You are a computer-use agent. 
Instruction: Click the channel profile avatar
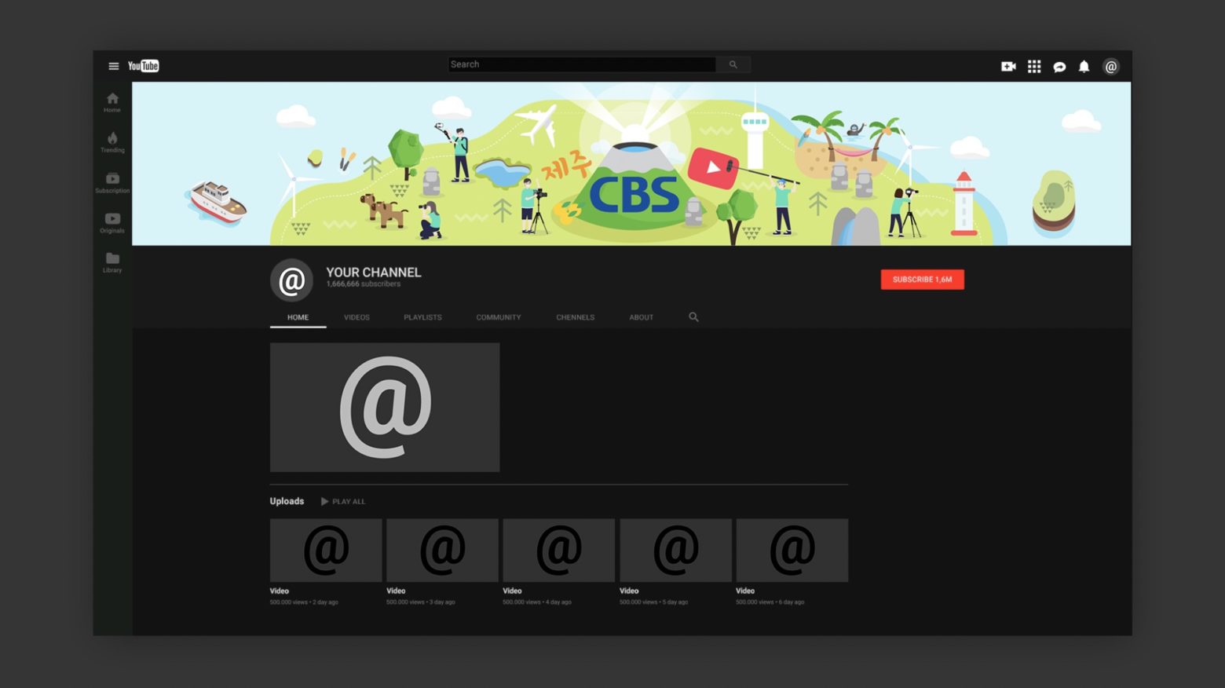[x=291, y=280]
